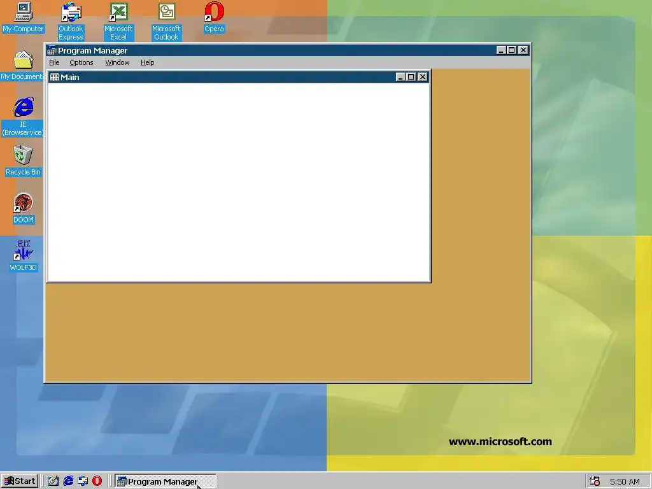This screenshot has height=489, width=652.
Task: Click the Start button
Action: 20,481
